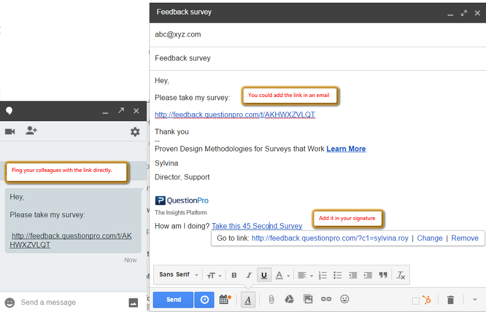
Task: Attach a file with the paperclip icon
Action: [272, 300]
